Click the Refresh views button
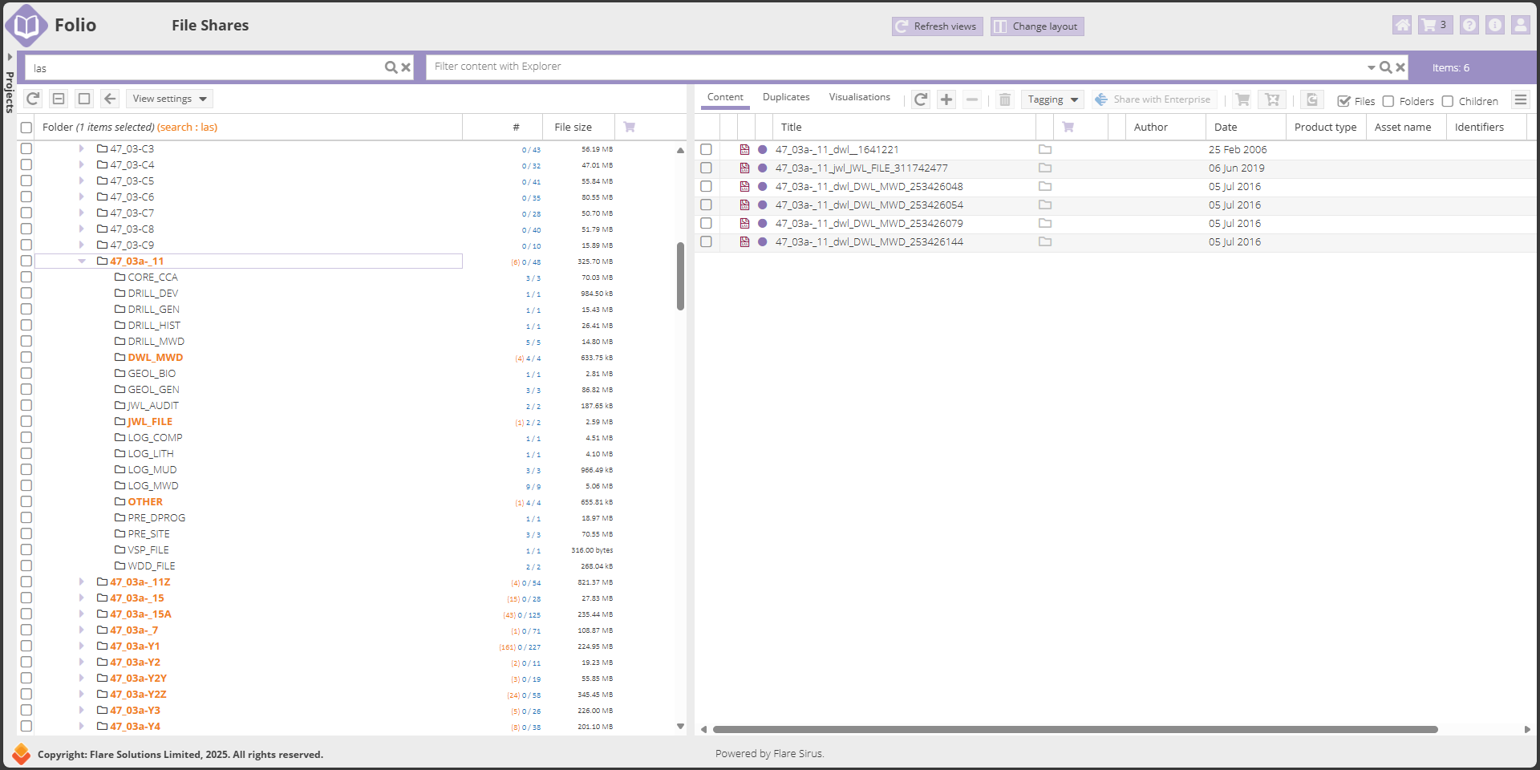The width and height of the screenshot is (1540, 770). (x=937, y=26)
